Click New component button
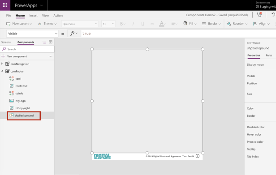 pyautogui.click(x=14, y=56)
